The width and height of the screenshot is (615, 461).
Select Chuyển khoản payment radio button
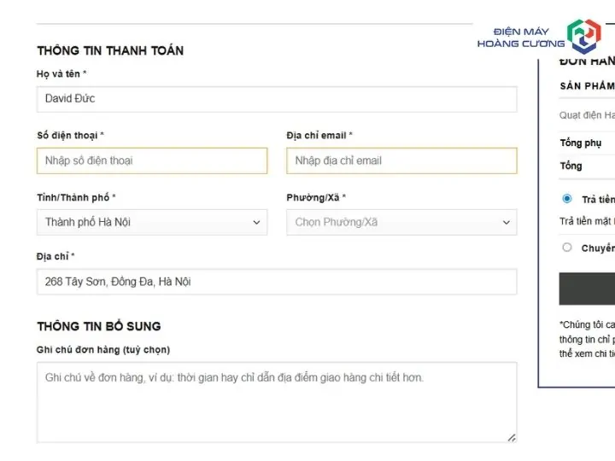click(567, 248)
